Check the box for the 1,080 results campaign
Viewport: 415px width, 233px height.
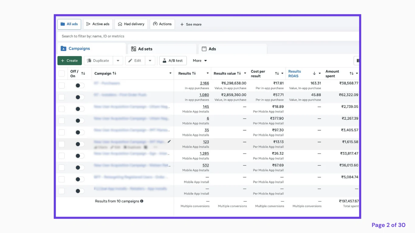coord(62,97)
